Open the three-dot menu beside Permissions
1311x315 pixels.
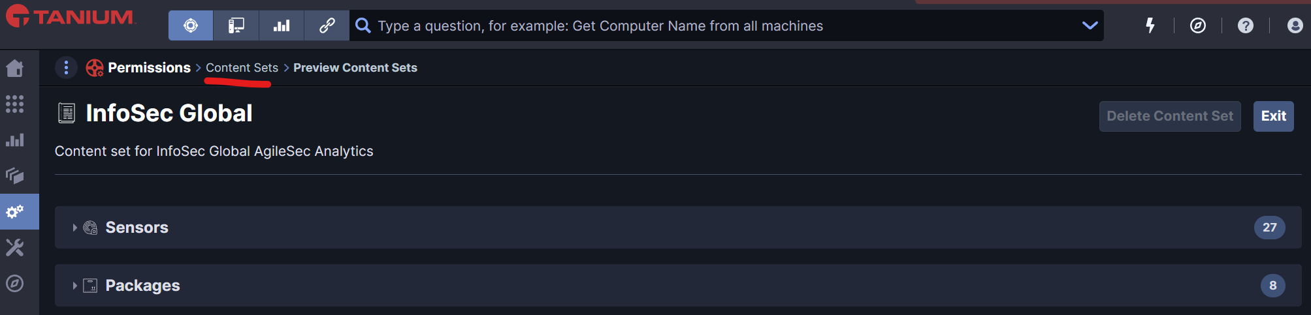pos(66,67)
